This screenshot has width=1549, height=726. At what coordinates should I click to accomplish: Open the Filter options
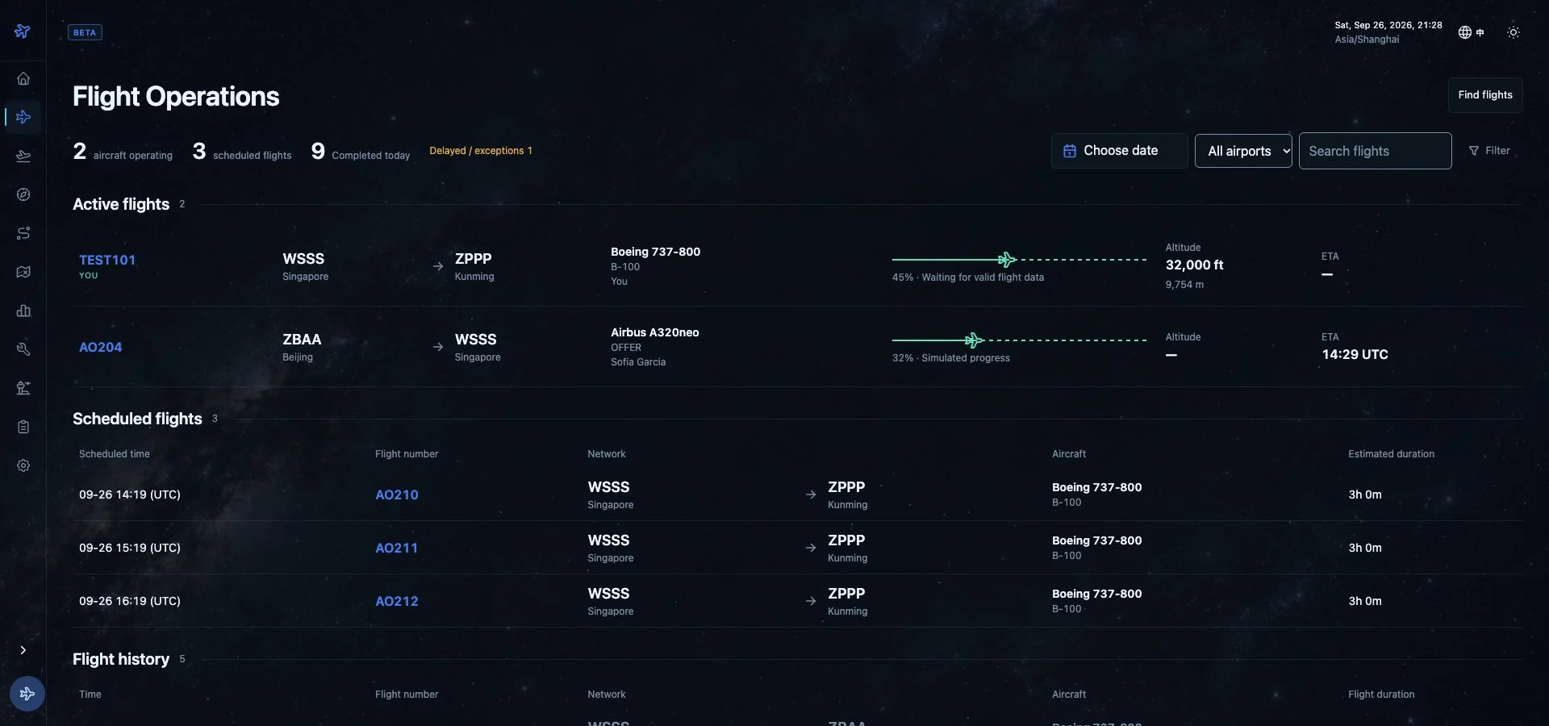(x=1489, y=151)
